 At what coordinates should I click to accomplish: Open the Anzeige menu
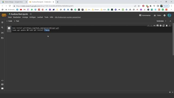tap(25, 17)
